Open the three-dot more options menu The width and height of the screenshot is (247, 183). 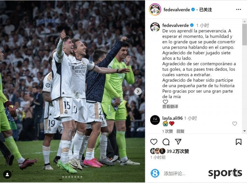(238, 10)
